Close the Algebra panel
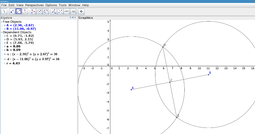 coord(75,17)
